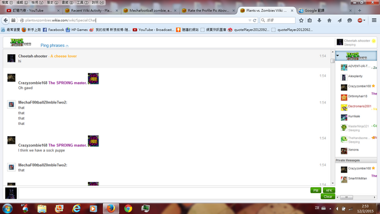Click the Clear chat button
The width and height of the screenshot is (380, 214).
click(328, 197)
